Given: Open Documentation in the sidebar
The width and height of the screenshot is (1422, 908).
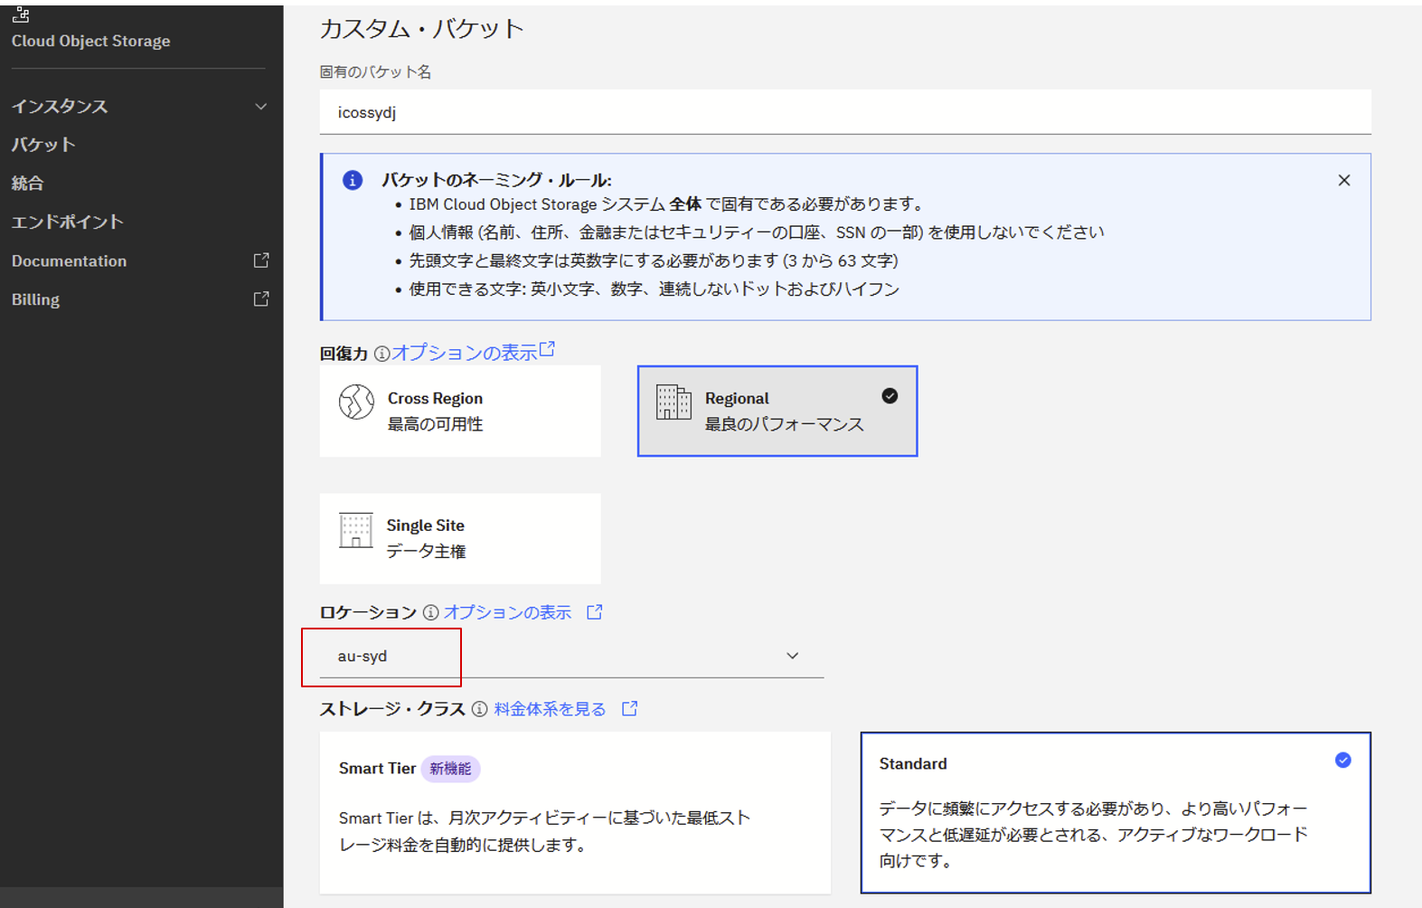Looking at the screenshot, I should point(69,261).
